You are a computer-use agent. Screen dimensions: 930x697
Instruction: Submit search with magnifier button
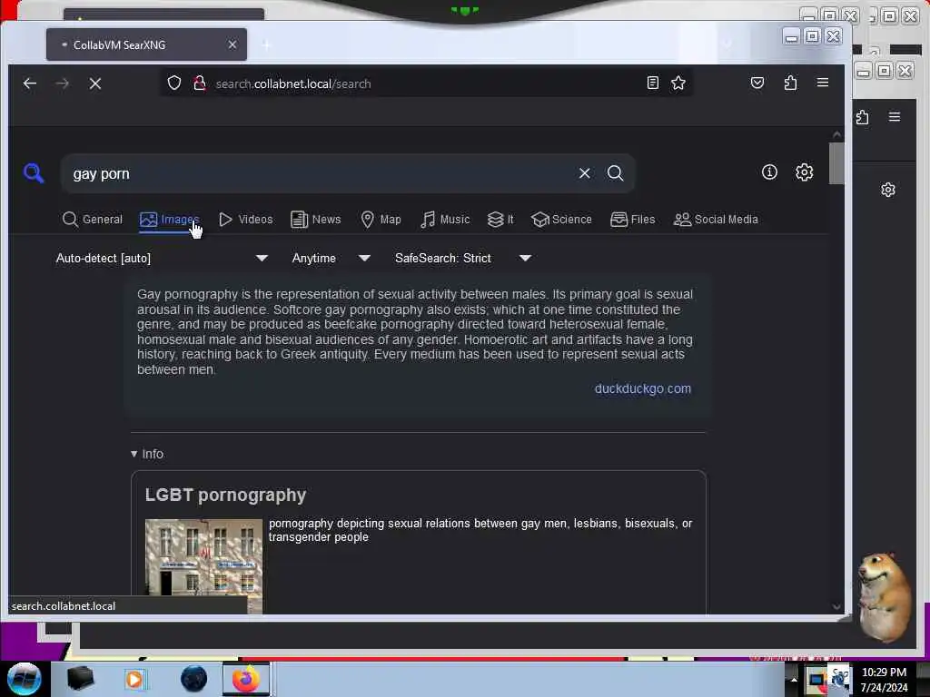point(615,173)
